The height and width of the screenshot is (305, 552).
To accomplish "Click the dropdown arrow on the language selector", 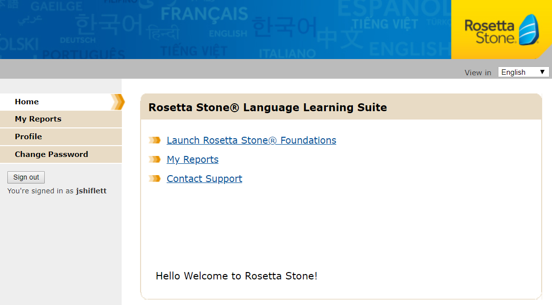I will (x=543, y=72).
